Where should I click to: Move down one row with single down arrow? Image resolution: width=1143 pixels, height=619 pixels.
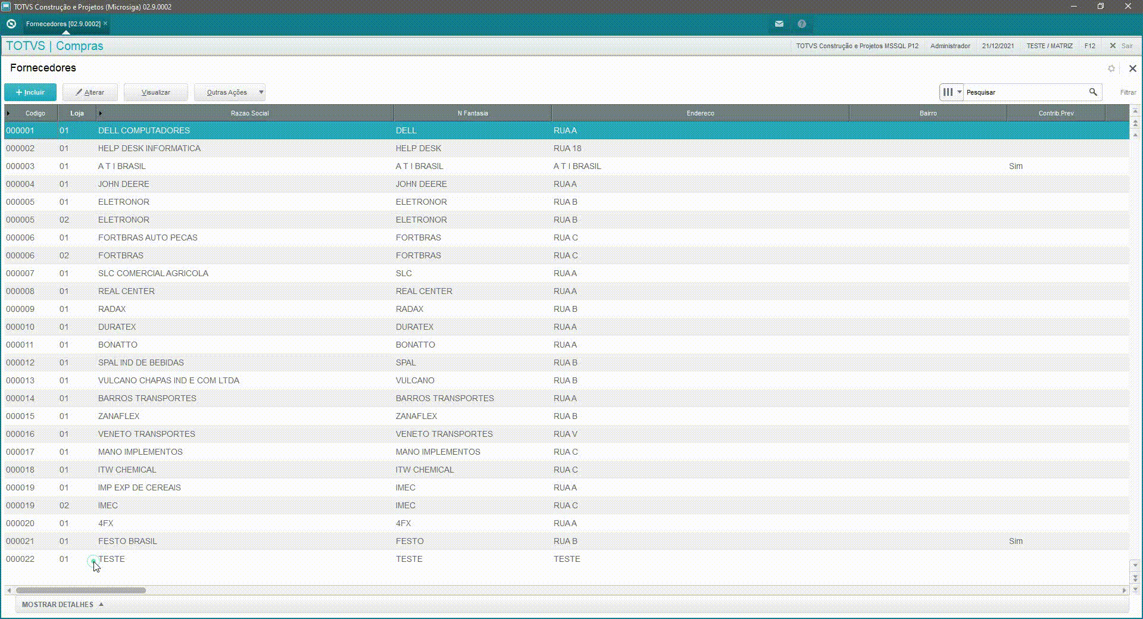[1135, 565]
